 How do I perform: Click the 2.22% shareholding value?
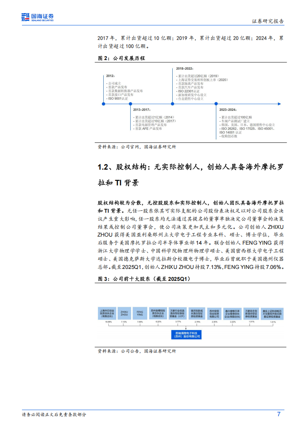pos(233,322)
